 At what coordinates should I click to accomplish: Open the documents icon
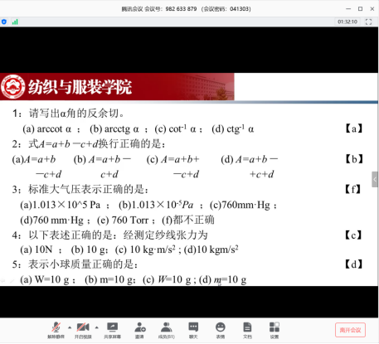point(247,330)
